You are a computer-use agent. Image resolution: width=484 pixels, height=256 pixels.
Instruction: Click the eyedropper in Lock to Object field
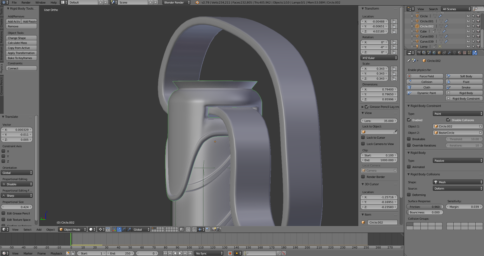pos(395,132)
